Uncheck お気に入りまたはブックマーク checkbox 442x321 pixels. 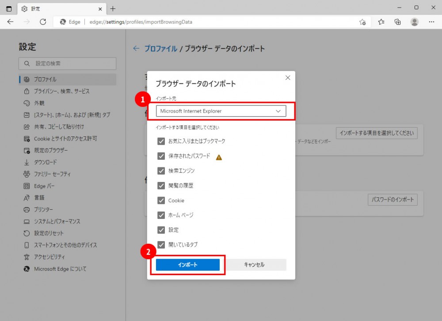[x=161, y=141]
